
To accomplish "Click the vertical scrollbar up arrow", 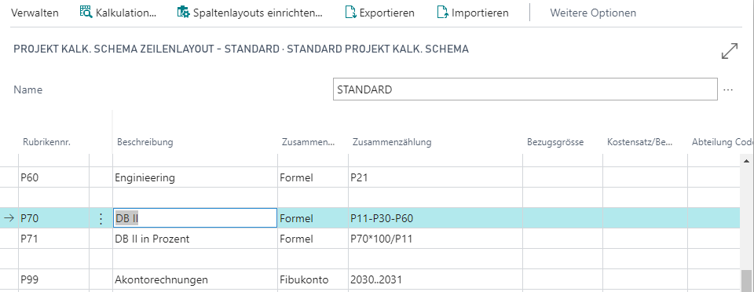I will [x=746, y=161].
